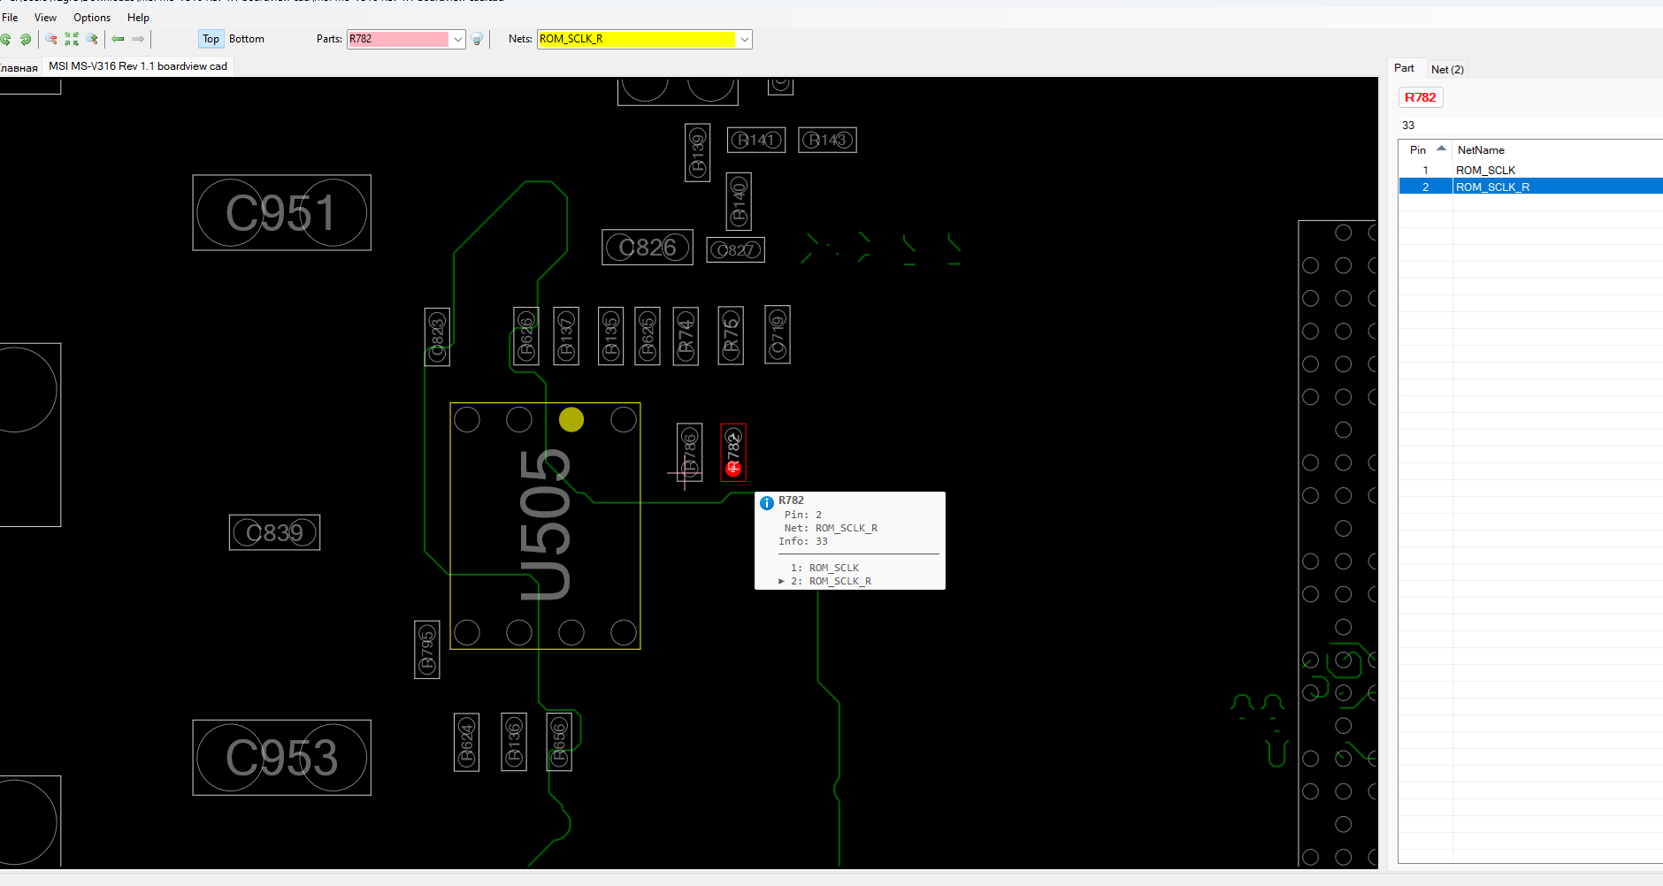The image size is (1663, 886).
Task: Open the File menu
Action: coord(10,18)
